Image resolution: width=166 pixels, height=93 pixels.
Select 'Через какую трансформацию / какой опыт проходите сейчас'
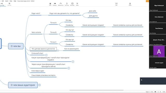49,65
